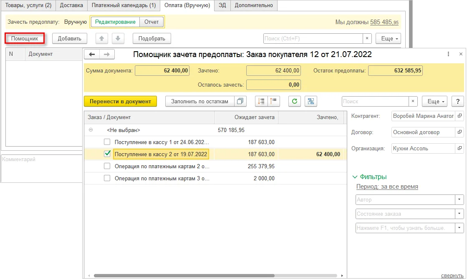The image size is (467, 279).
Task: Click the horizontal scrollbar thumb
Action: 184,276
